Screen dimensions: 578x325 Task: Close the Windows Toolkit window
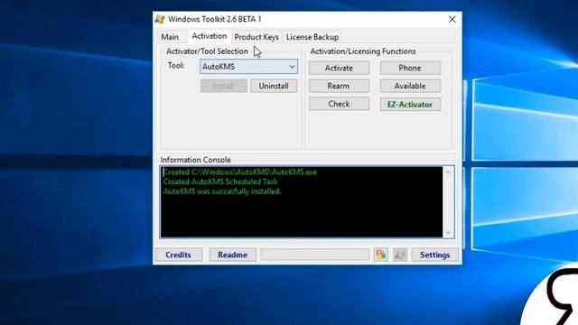(x=452, y=19)
